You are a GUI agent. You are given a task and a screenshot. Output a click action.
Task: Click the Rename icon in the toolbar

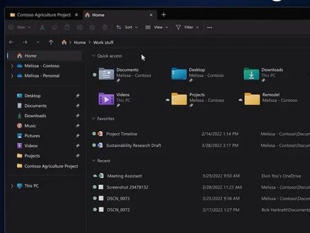(x=80, y=27)
